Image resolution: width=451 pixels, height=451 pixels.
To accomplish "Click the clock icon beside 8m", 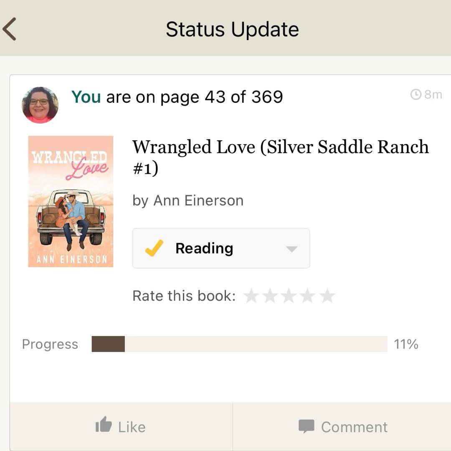I will 416,95.
